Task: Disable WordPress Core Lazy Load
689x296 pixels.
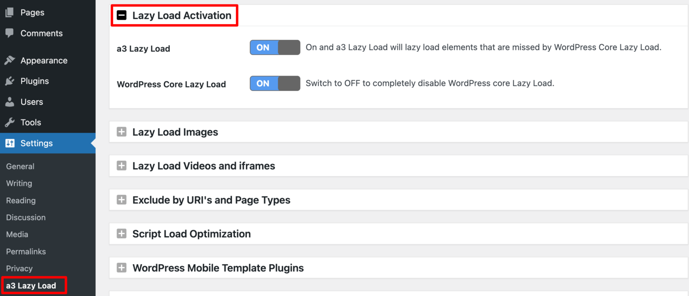Action: 275,83
